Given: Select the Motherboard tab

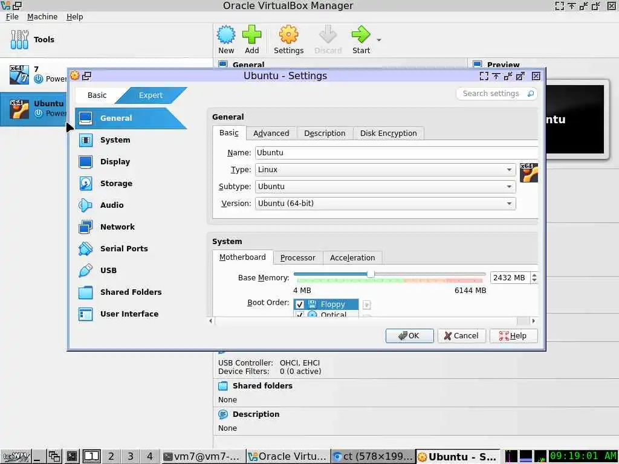Looking at the screenshot, I should [x=242, y=257].
